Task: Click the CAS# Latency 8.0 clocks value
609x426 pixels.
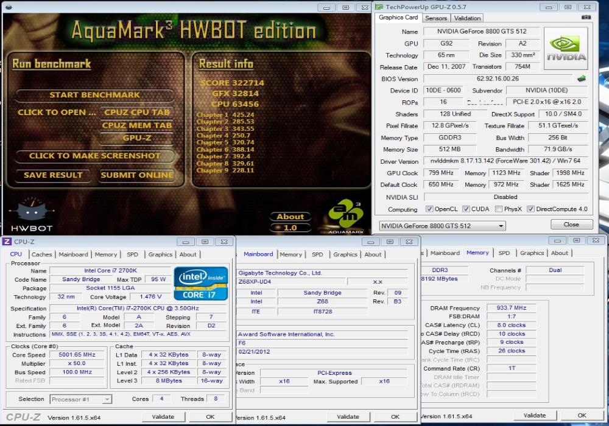Action: click(511, 326)
